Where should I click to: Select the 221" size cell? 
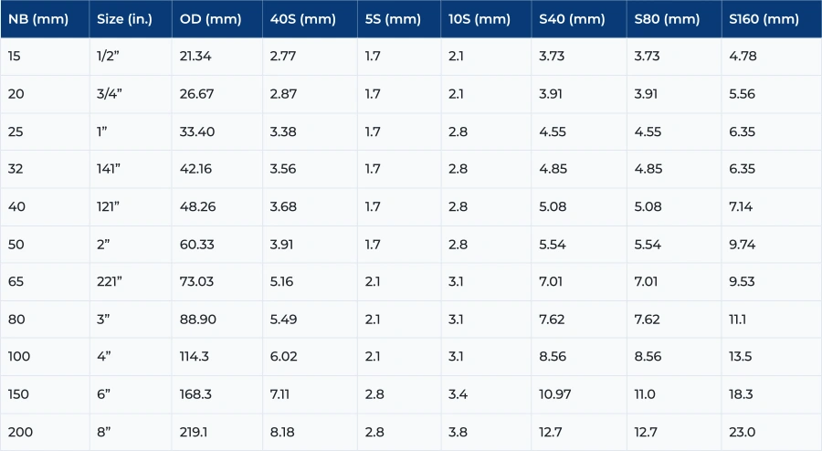(x=110, y=281)
